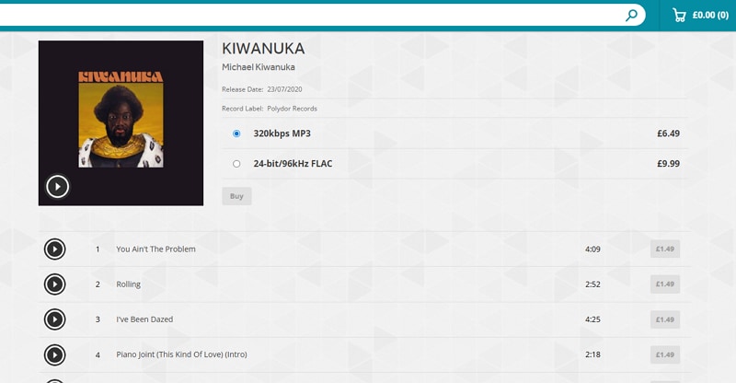Play track 1 You Ain't The Problem
This screenshot has width=736, height=383.
55,250
